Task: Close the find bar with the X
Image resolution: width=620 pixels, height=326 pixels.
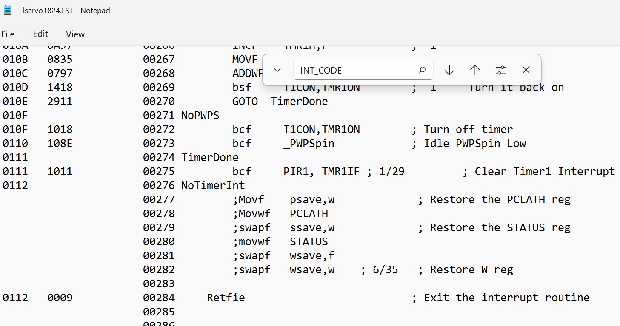Action: coord(526,70)
